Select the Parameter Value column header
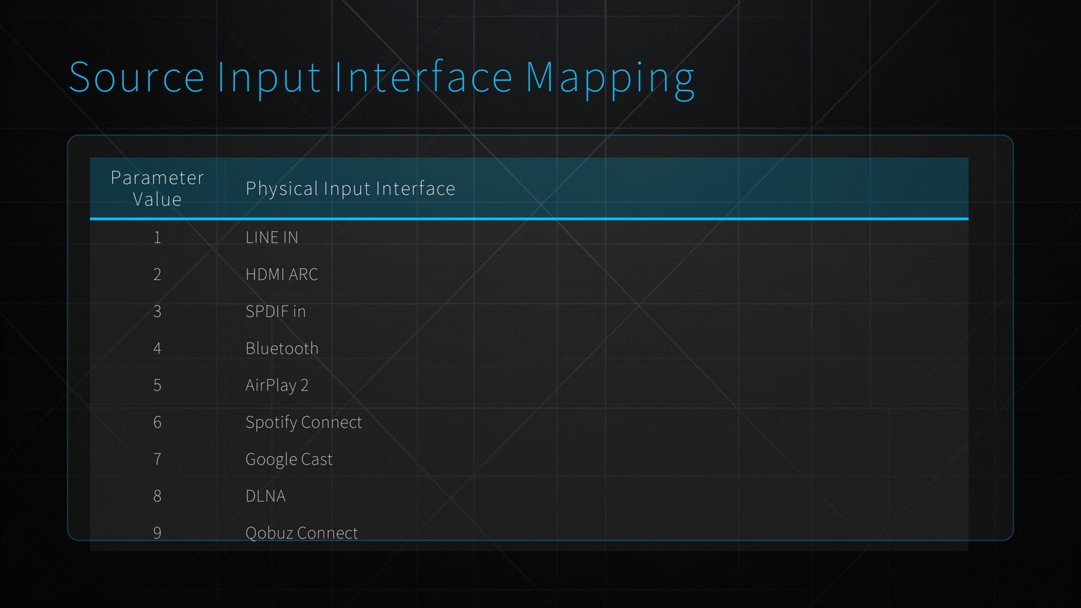The image size is (1081, 608). coord(157,188)
